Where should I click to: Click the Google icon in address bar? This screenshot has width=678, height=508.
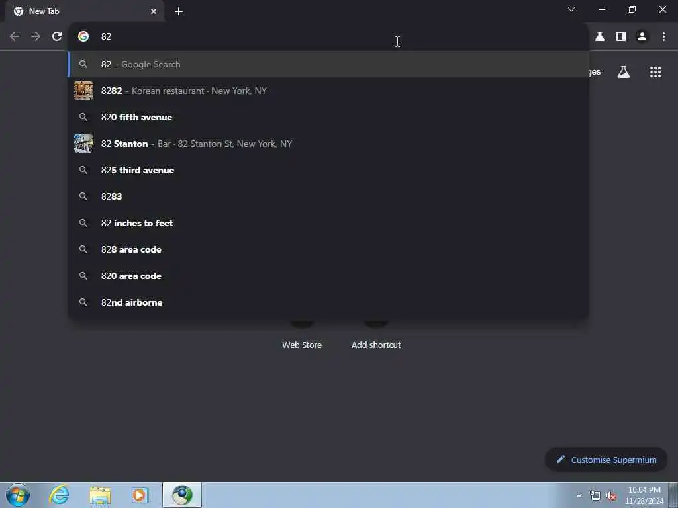83,37
